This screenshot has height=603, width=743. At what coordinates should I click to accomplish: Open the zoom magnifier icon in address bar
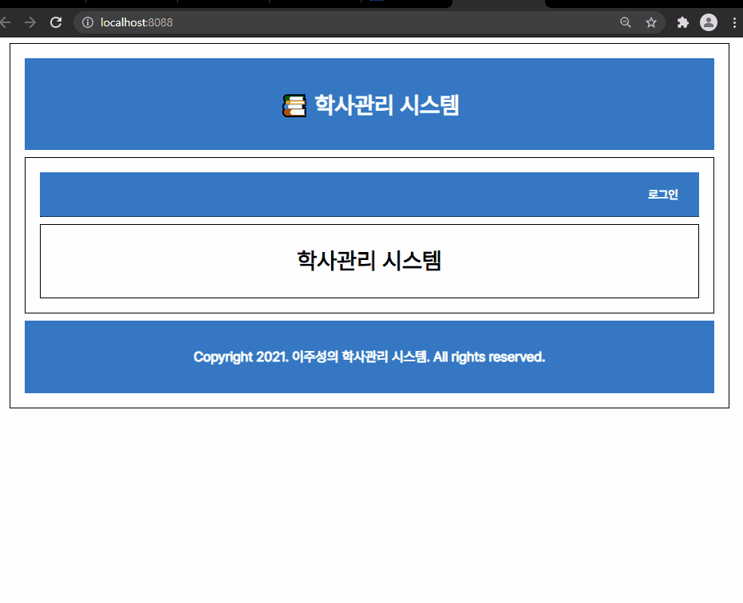626,22
